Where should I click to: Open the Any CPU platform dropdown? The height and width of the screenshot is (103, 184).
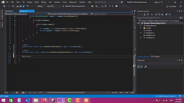tap(54, 6)
